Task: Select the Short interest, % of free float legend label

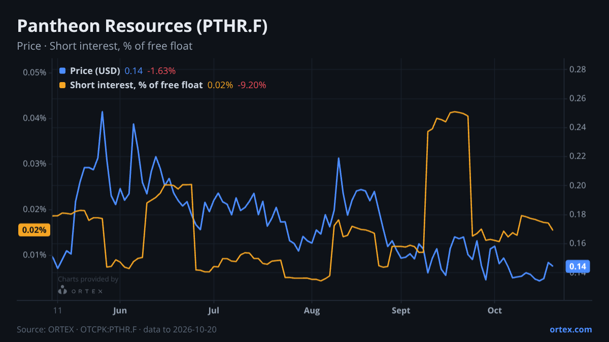Action: (x=136, y=85)
